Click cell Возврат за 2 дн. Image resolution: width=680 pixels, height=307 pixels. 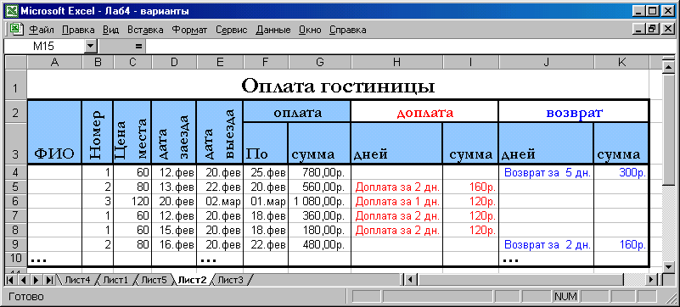(x=547, y=244)
